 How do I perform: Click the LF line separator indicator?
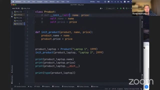click(109, 89)
